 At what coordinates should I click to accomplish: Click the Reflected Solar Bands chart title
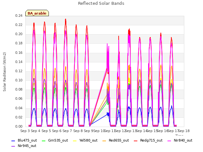click(101, 3)
